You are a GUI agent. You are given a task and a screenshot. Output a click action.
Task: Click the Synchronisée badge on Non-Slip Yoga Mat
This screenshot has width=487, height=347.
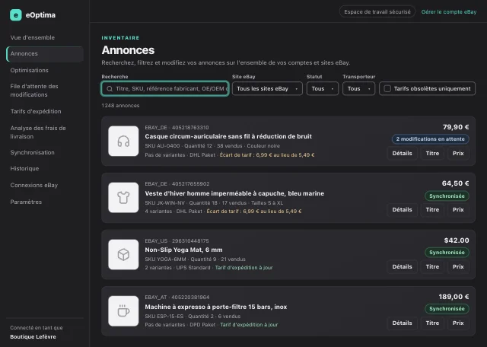tap(447, 252)
